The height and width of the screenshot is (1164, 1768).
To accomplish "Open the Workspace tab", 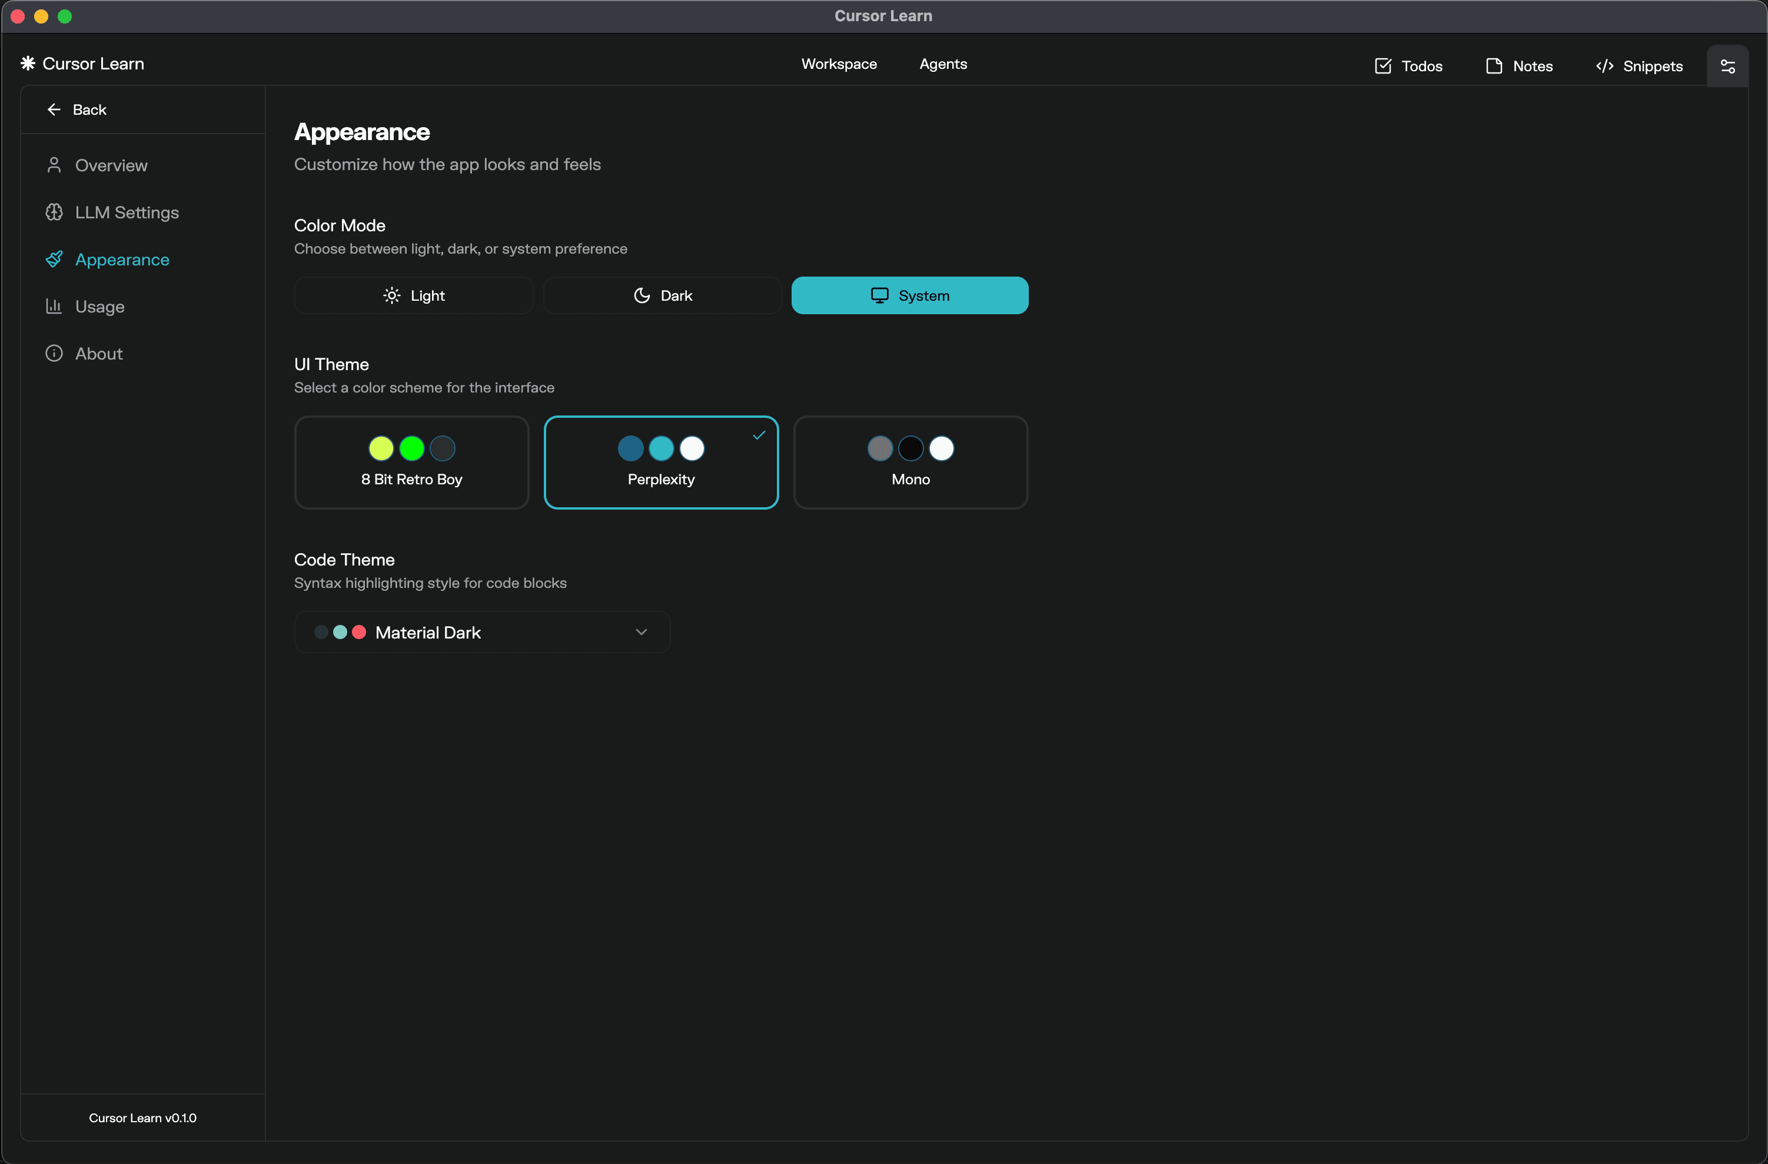I will click(x=839, y=64).
